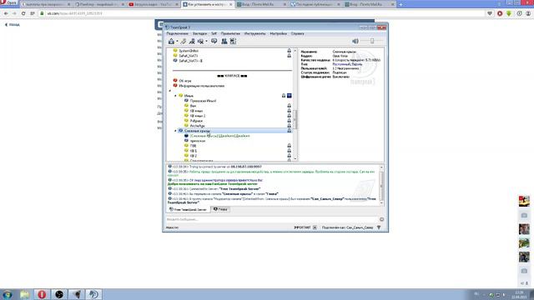The height and width of the screenshot is (300, 534).
Task: Toggle the speaker volume icon in TeamSpeak
Action: 355,41
